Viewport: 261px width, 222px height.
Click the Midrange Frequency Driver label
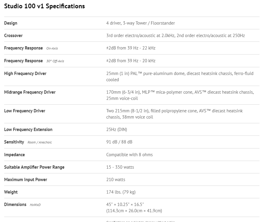[30, 92]
